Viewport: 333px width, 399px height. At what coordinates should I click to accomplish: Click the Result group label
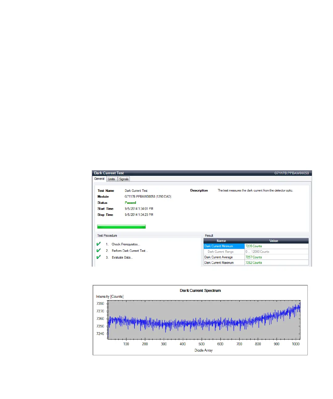209,236
